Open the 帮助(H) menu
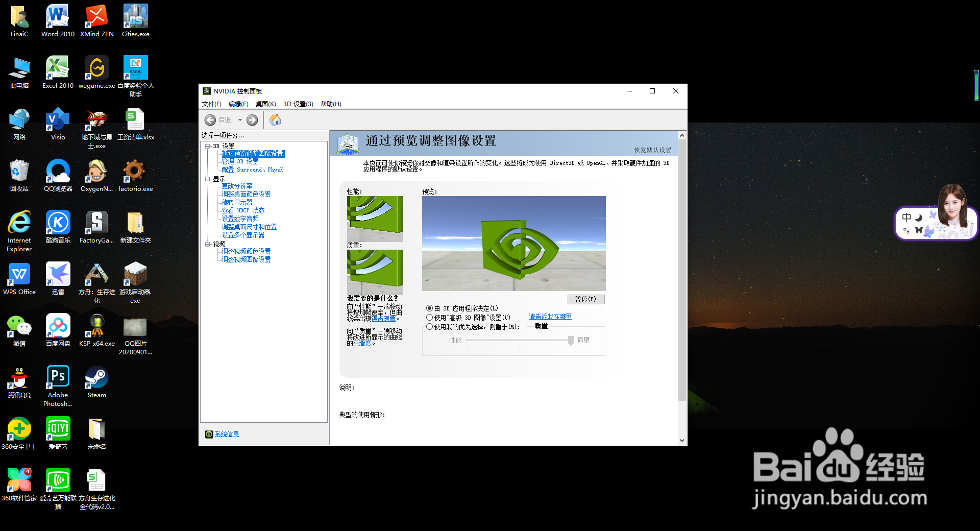 pyautogui.click(x=331, y=104)
